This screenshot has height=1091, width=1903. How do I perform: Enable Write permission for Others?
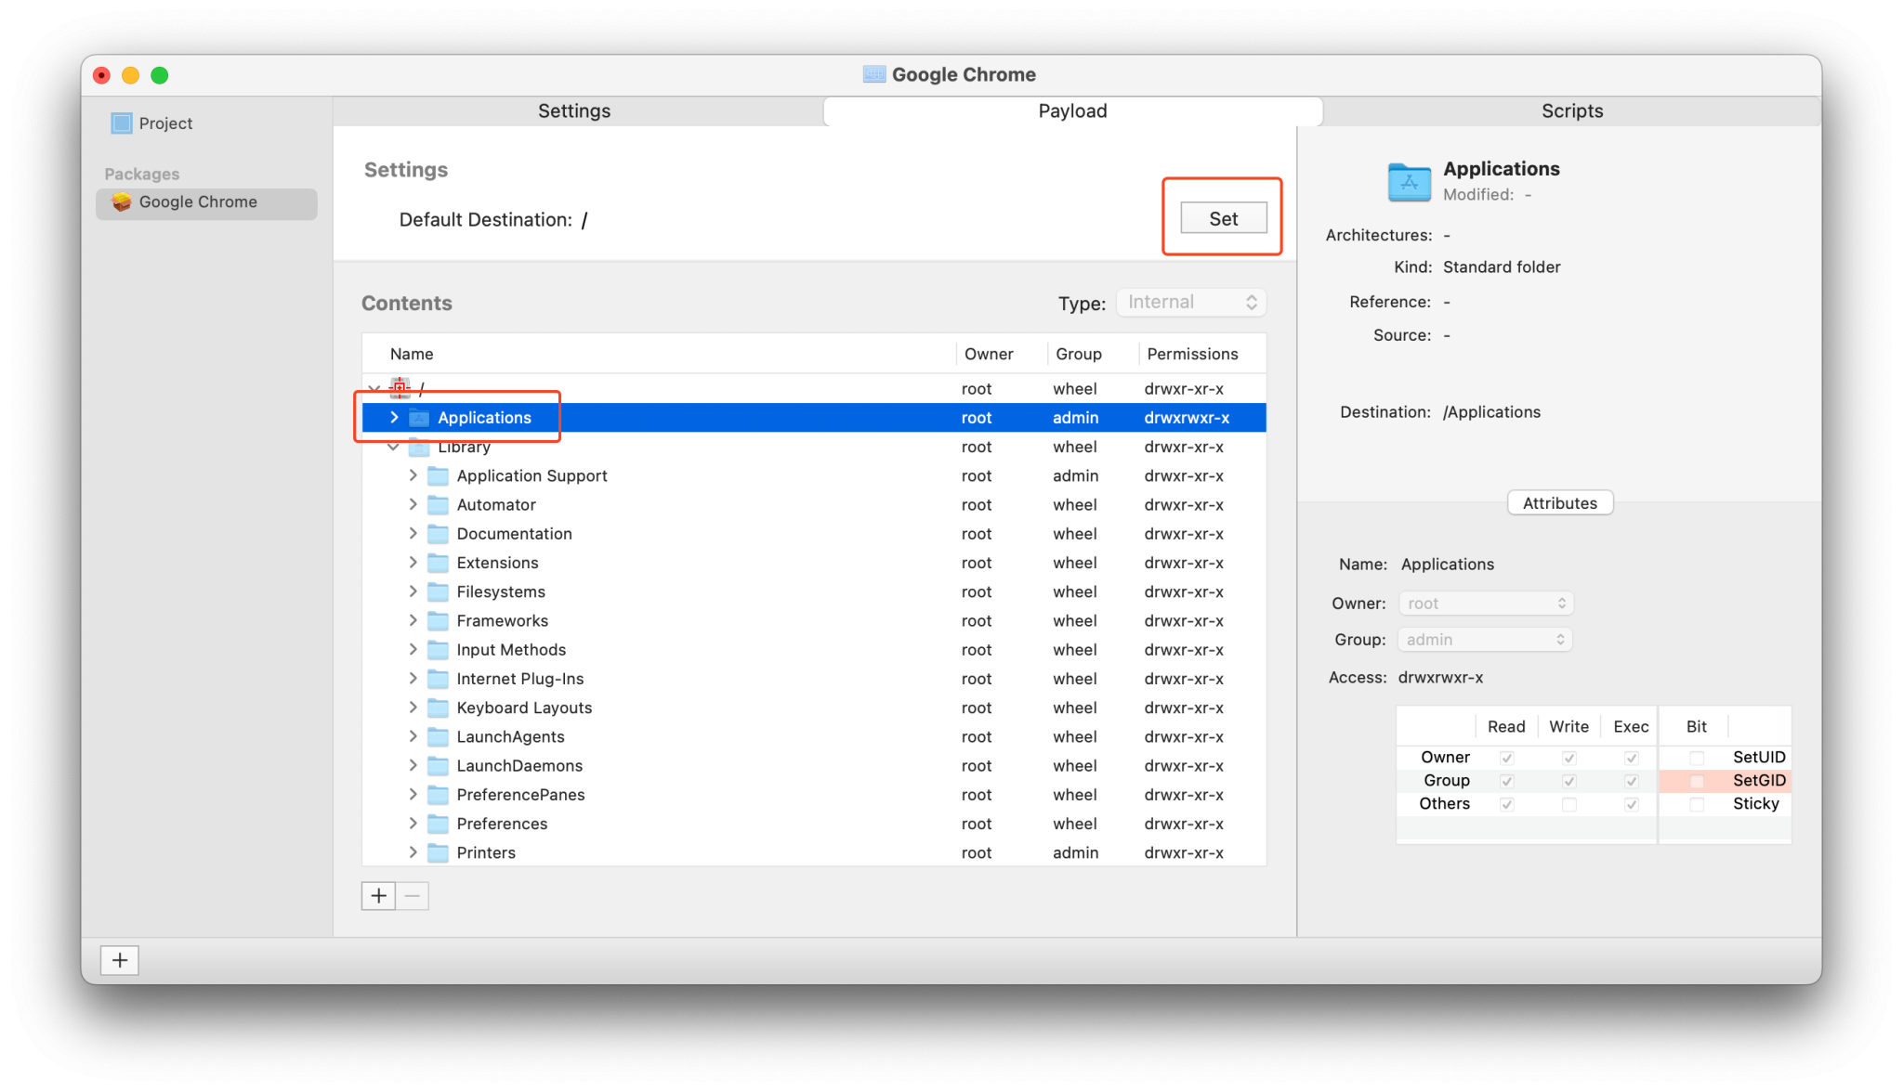point(1568,804)
